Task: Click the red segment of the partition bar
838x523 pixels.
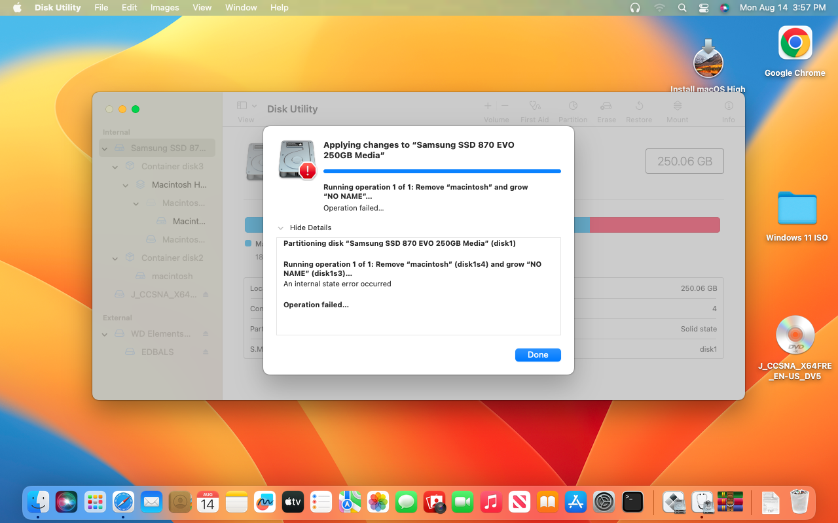Action: (655, 225)
